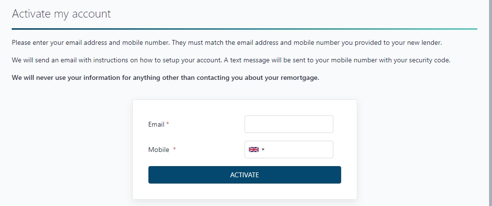The height and width of the screenshot is (206, 492).
Task: Click into the Mobile number field
Action: tap(299, 150)
